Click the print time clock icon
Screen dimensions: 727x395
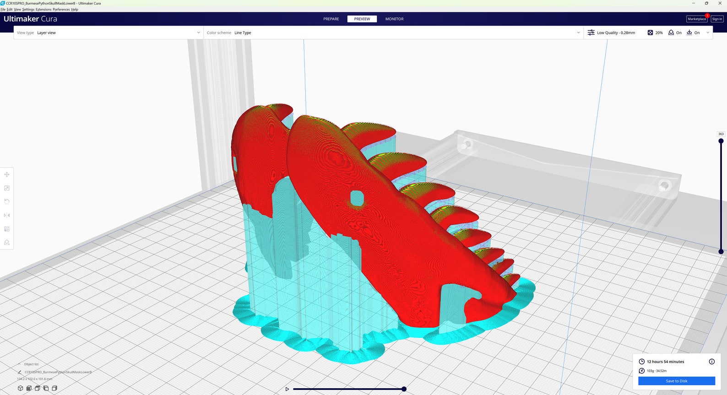[x=642, y=362]
